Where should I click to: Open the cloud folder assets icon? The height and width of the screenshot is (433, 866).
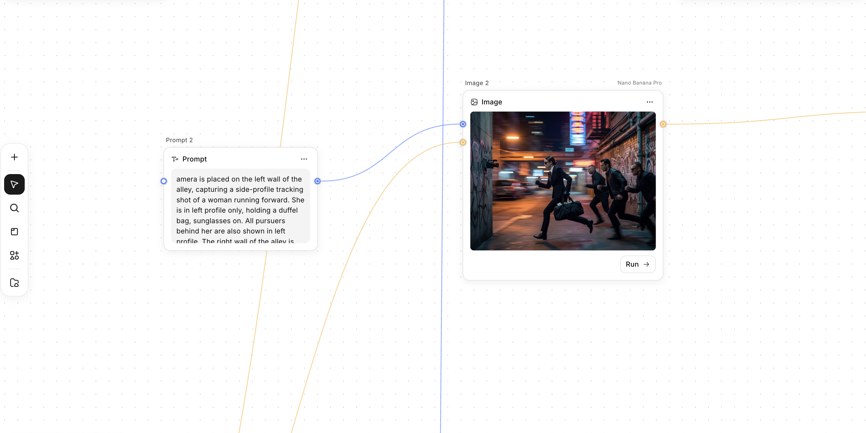tap(14, 283)
